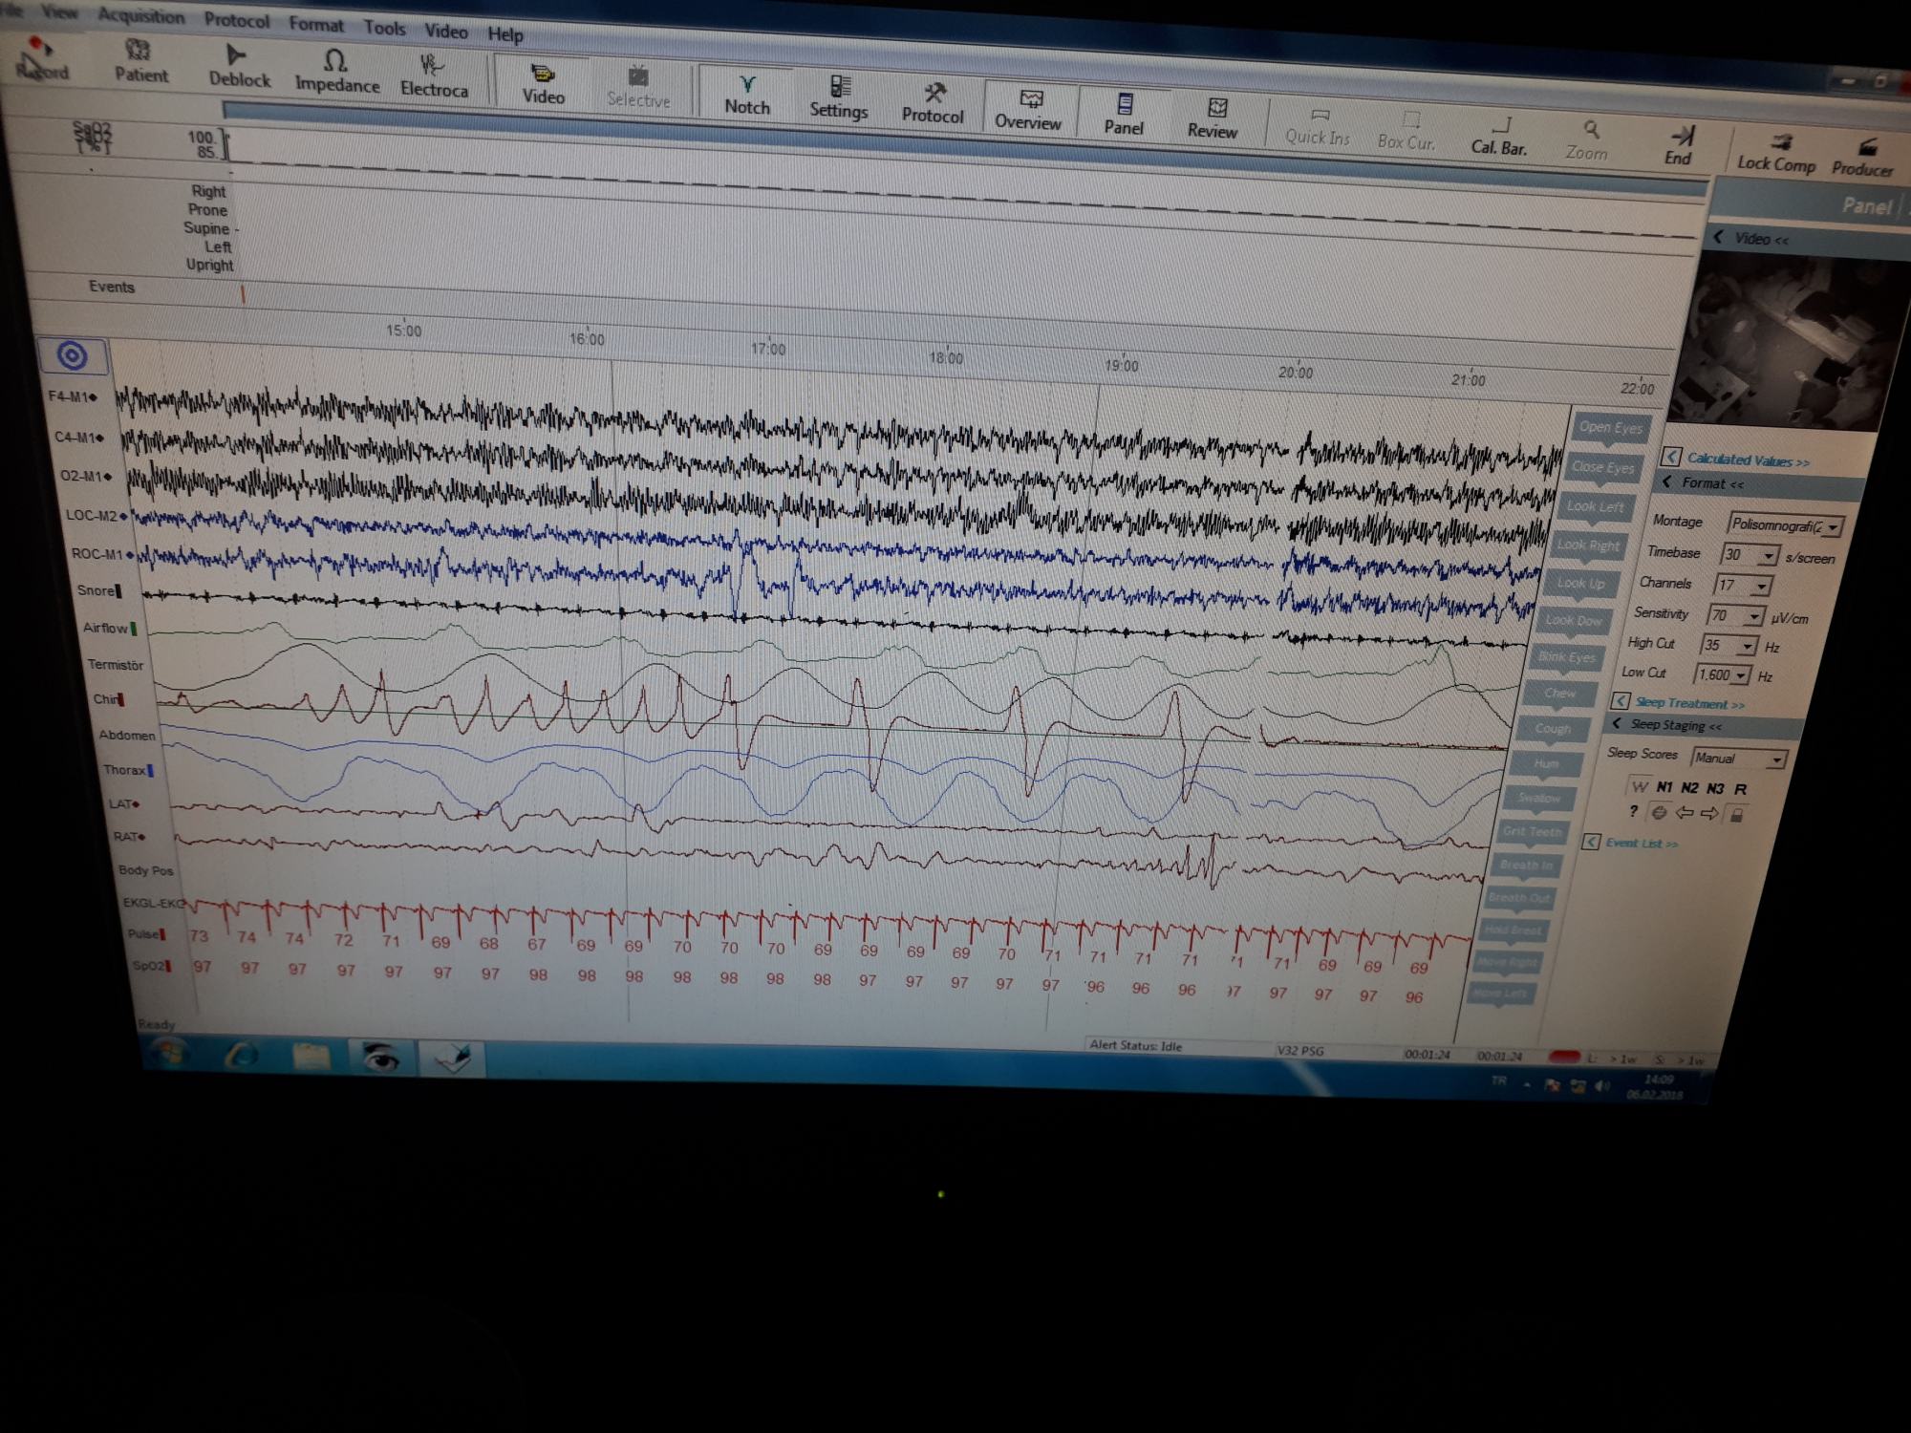Open the Acquisition menu
1911x1433 pixels.
141,16
